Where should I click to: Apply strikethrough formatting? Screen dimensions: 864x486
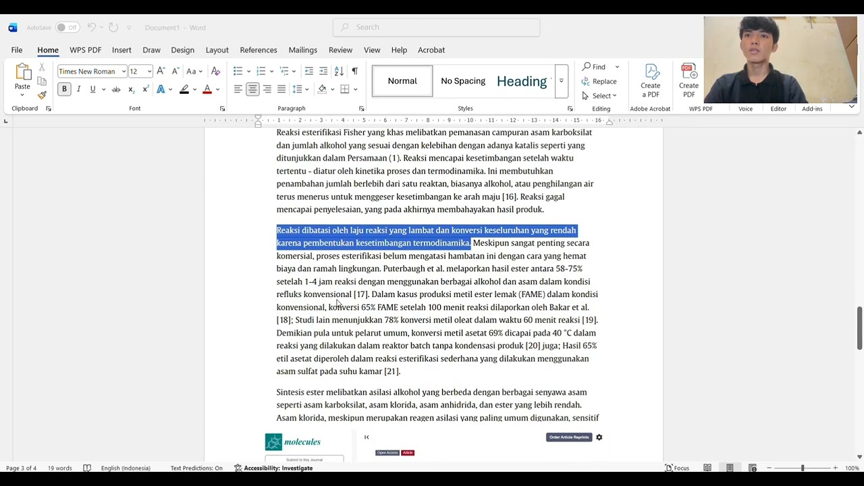(116, 89)
